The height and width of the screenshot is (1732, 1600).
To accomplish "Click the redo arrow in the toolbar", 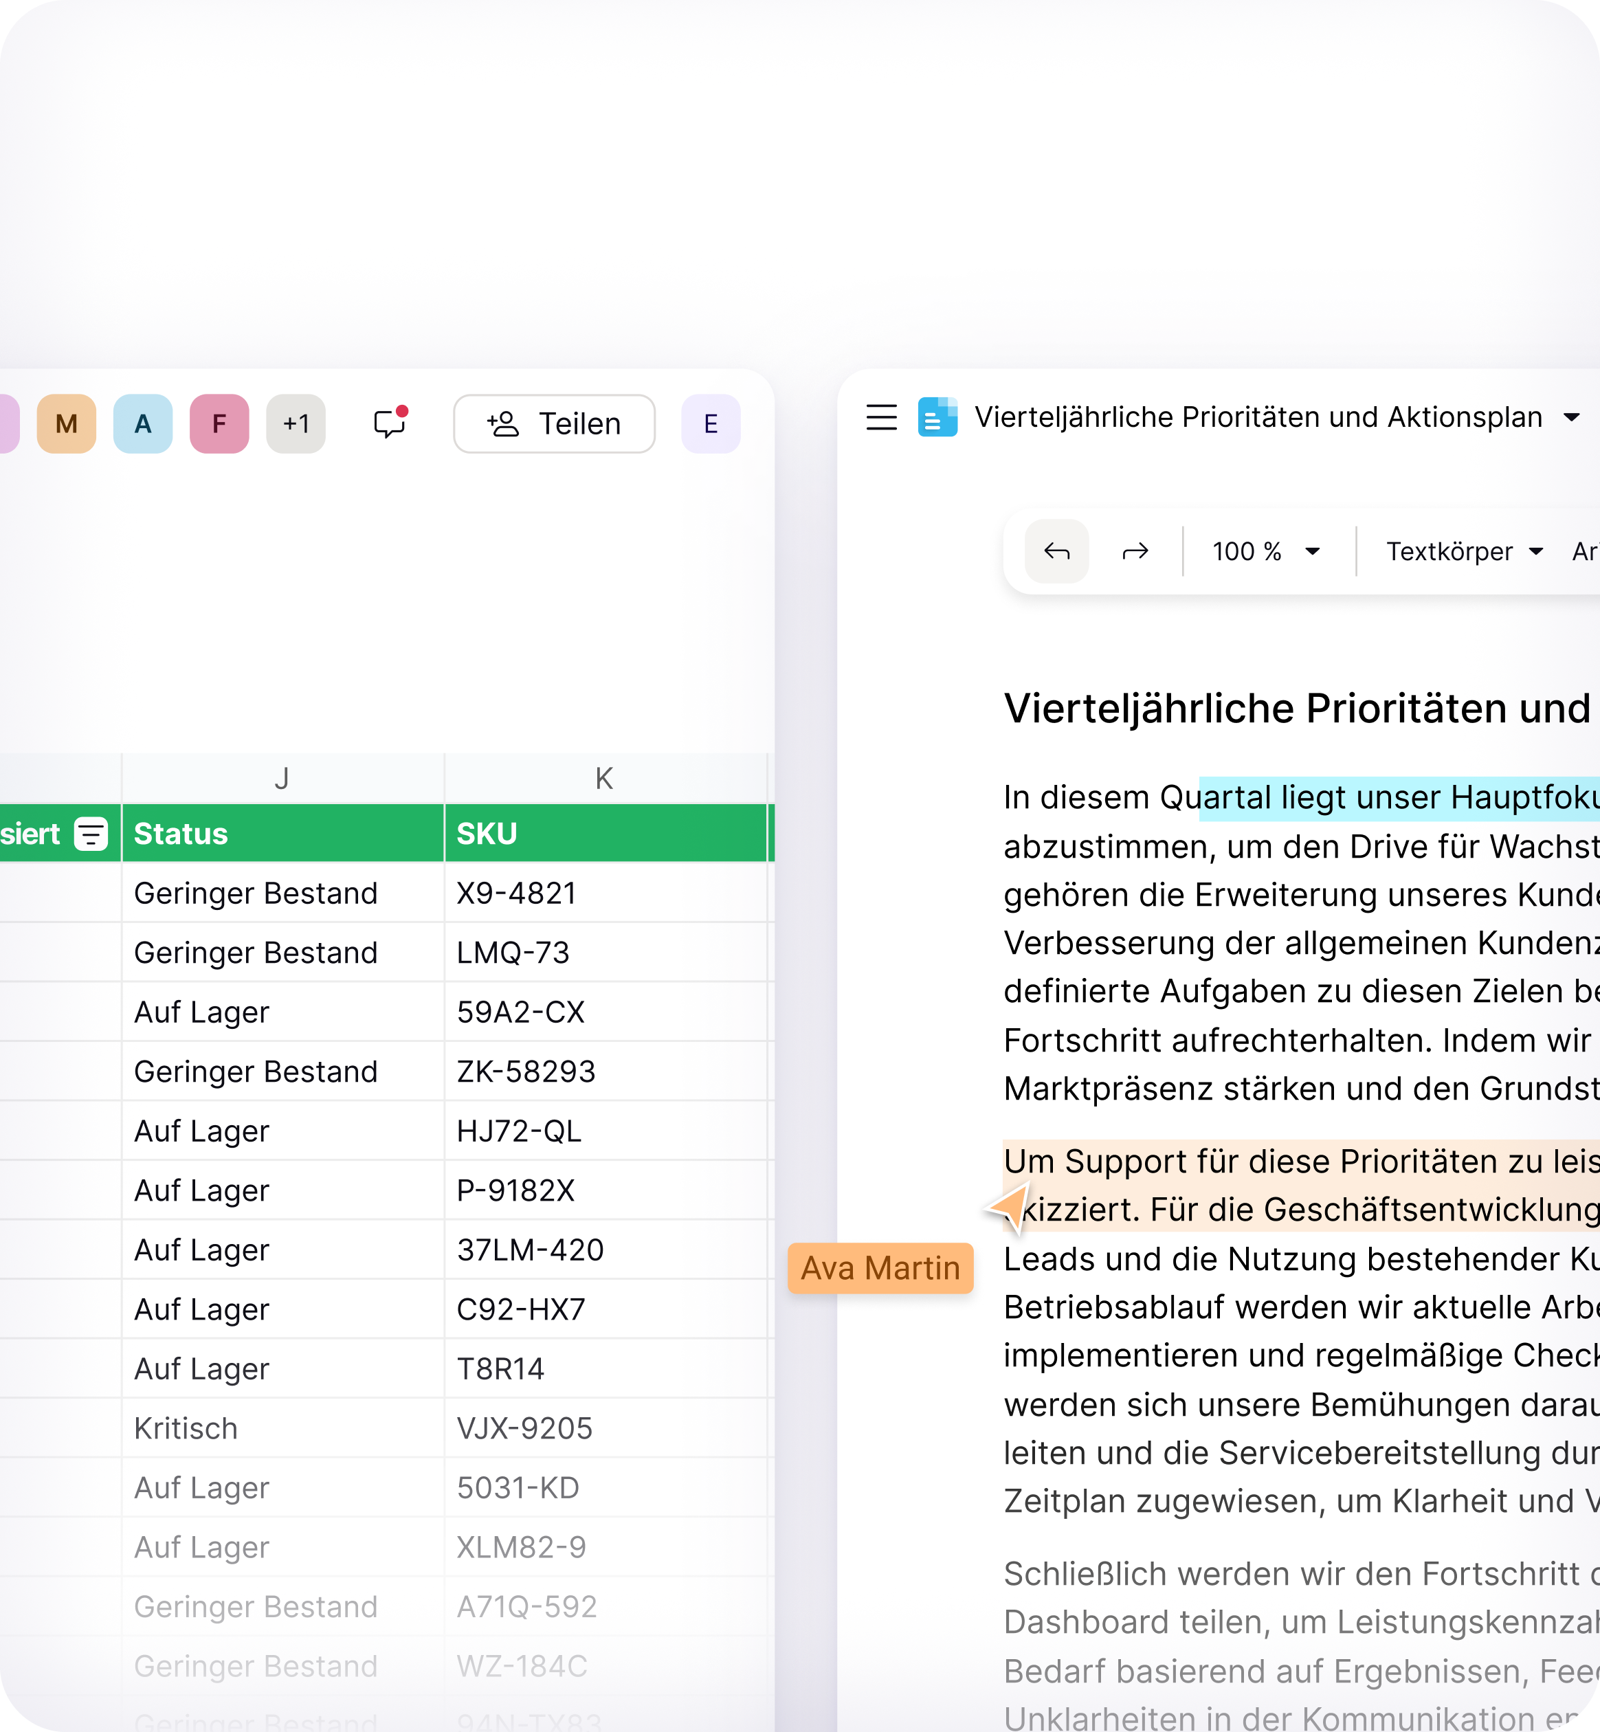I will click(1135, 552).
